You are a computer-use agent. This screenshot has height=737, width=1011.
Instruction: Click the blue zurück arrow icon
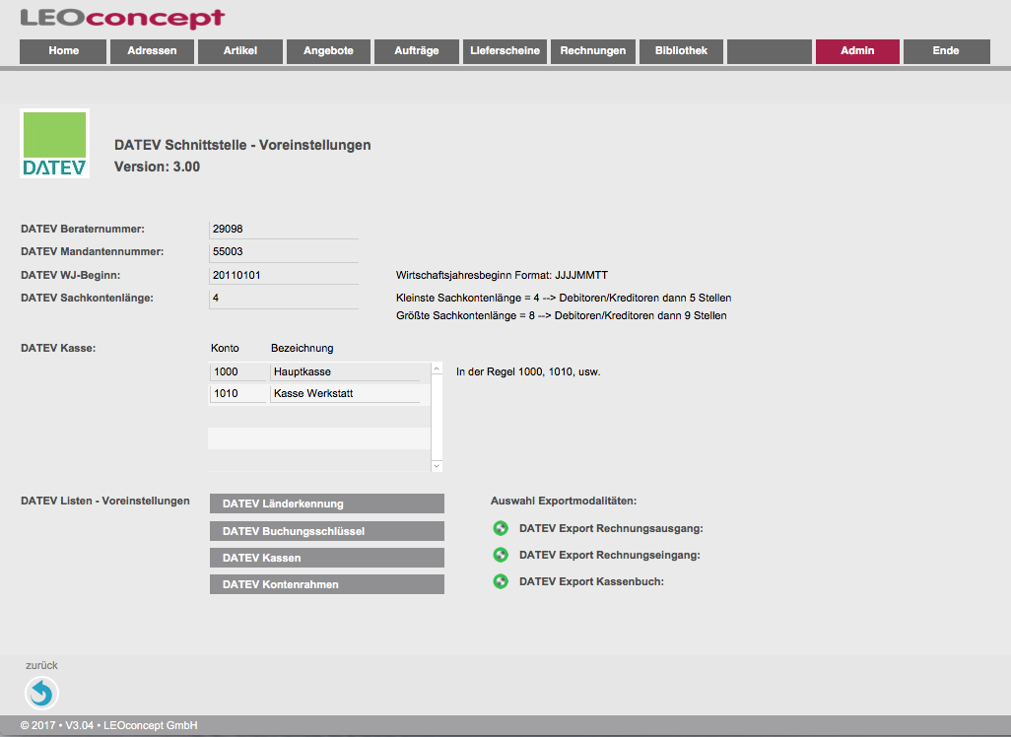[42, 693]
